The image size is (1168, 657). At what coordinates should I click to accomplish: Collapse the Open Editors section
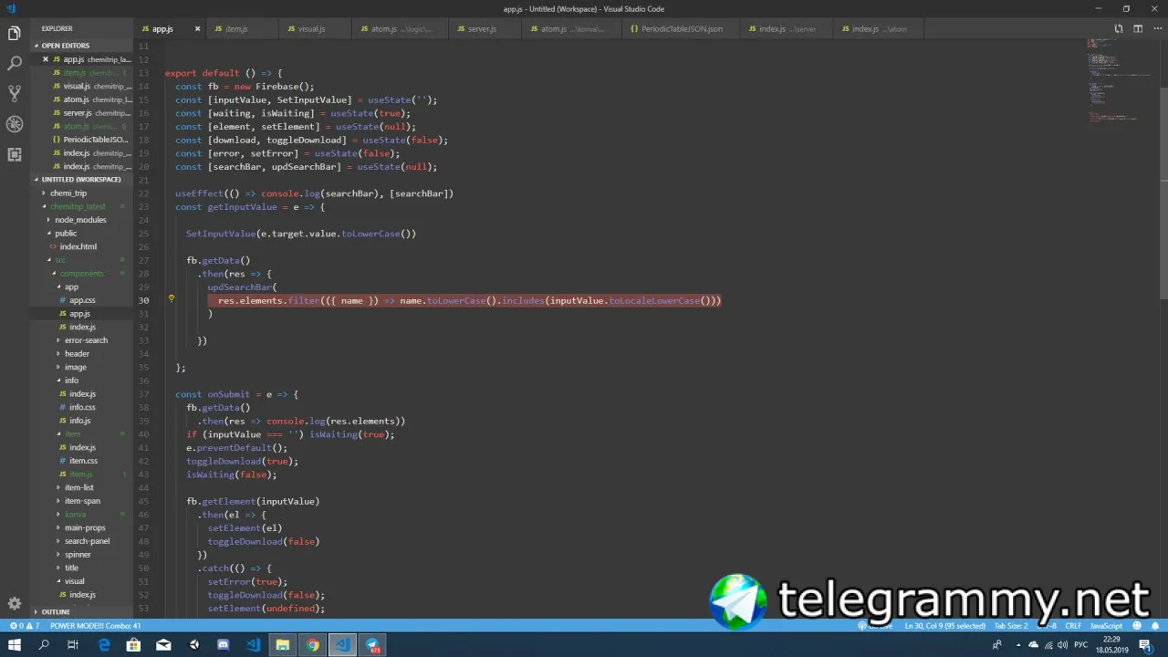point(82,46)
